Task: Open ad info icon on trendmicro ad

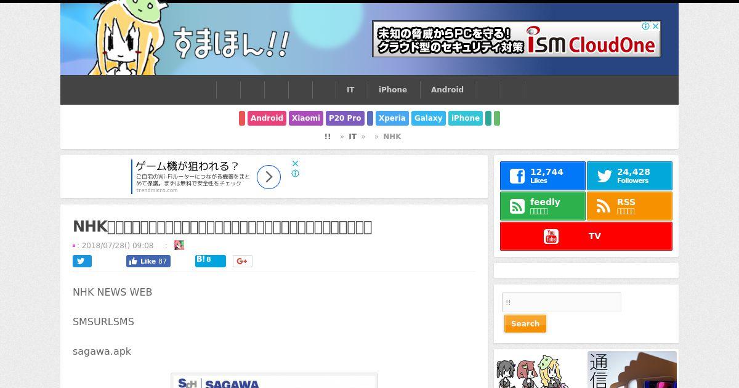Action: pyautogui.click(x=296, y=174)
